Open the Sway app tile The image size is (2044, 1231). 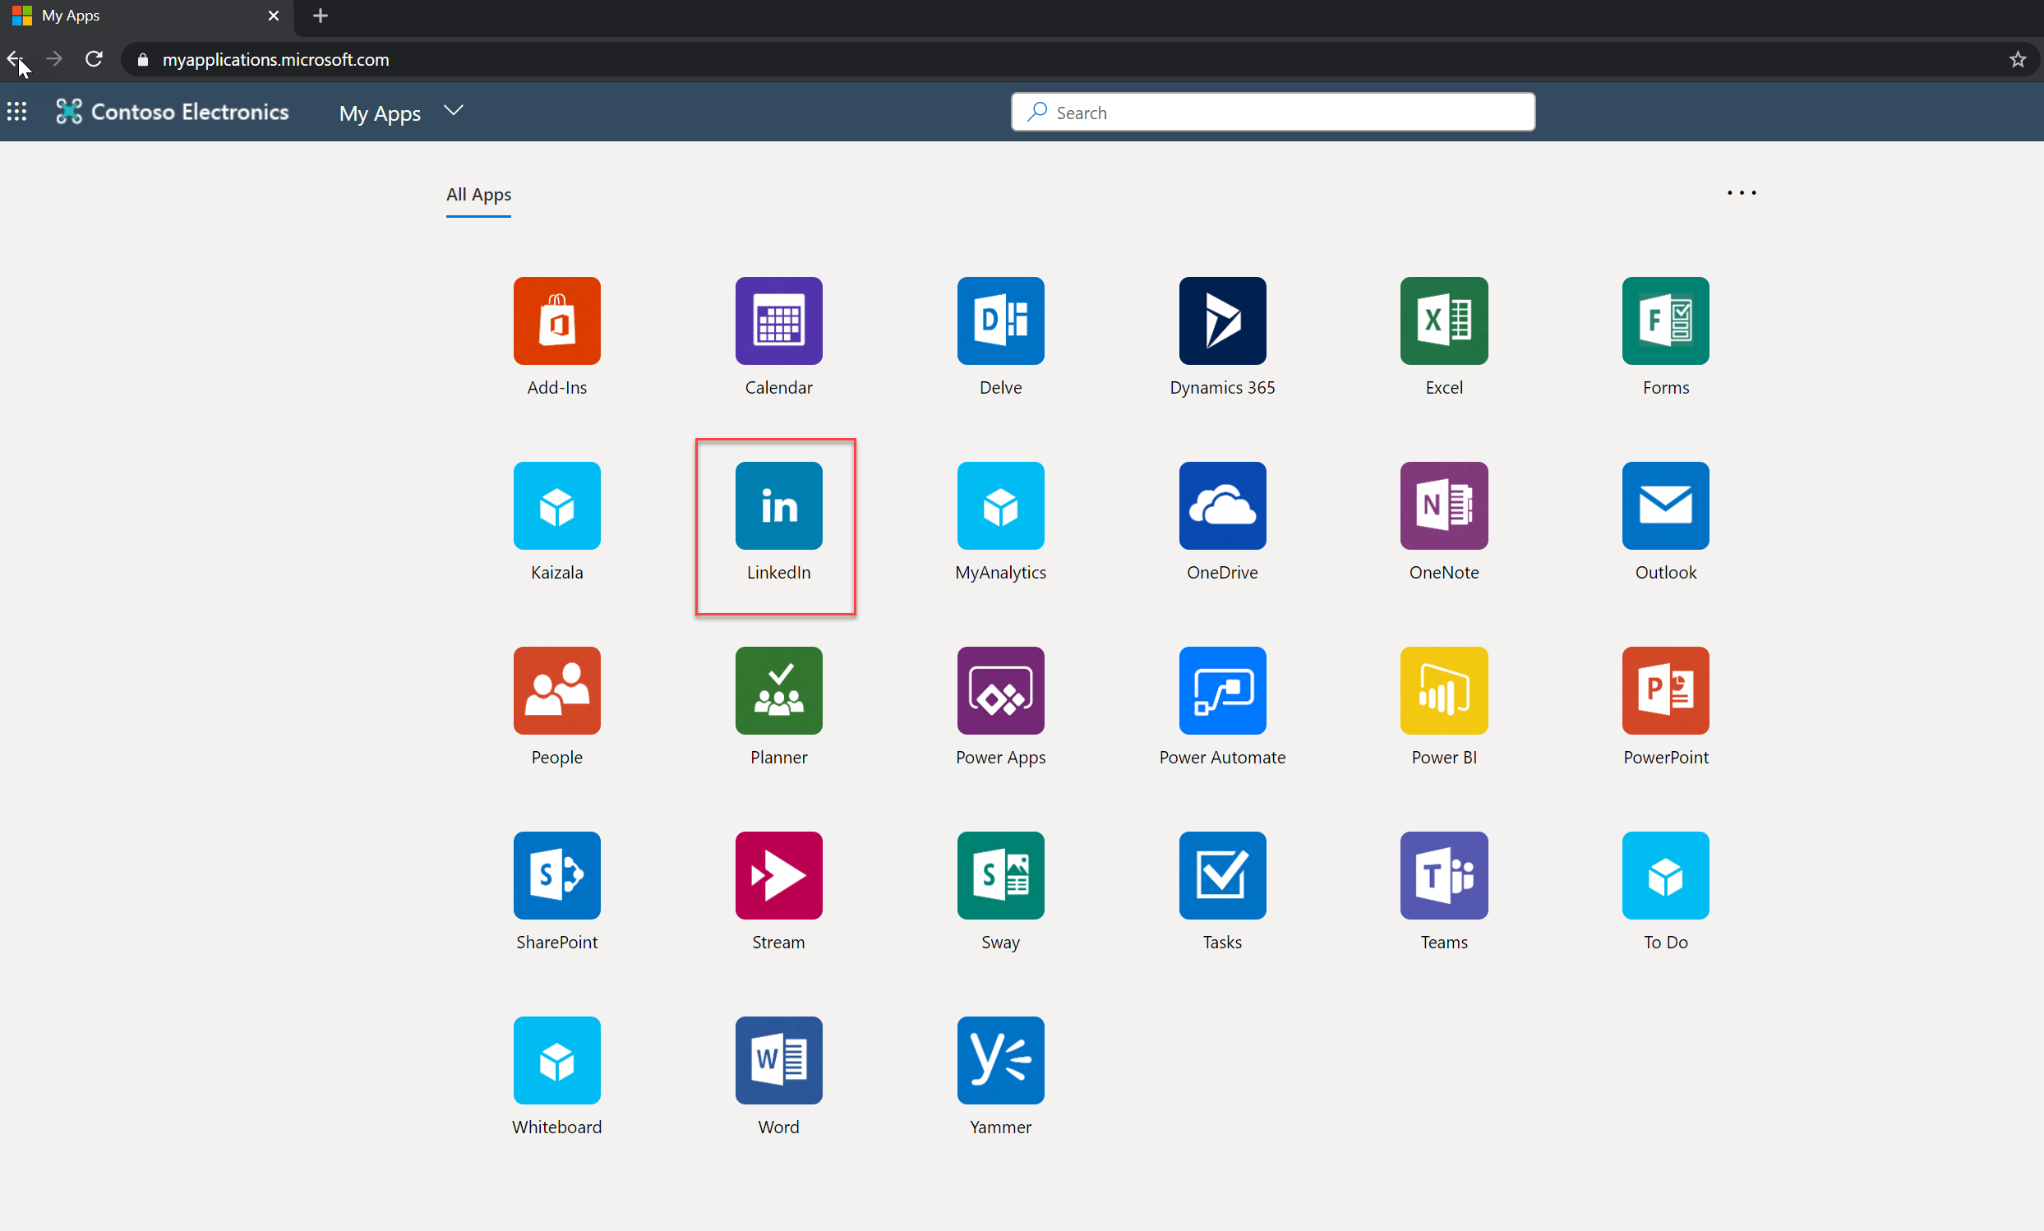(x=1000, y=875)
